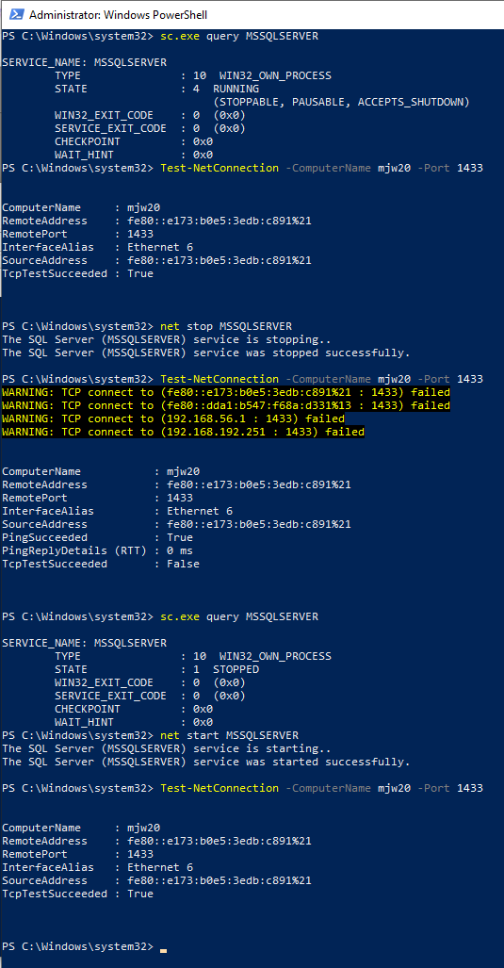Click the STATE 4 RUNNING line
The height and width of the screenshot is (968, 504).
[156, 89]
